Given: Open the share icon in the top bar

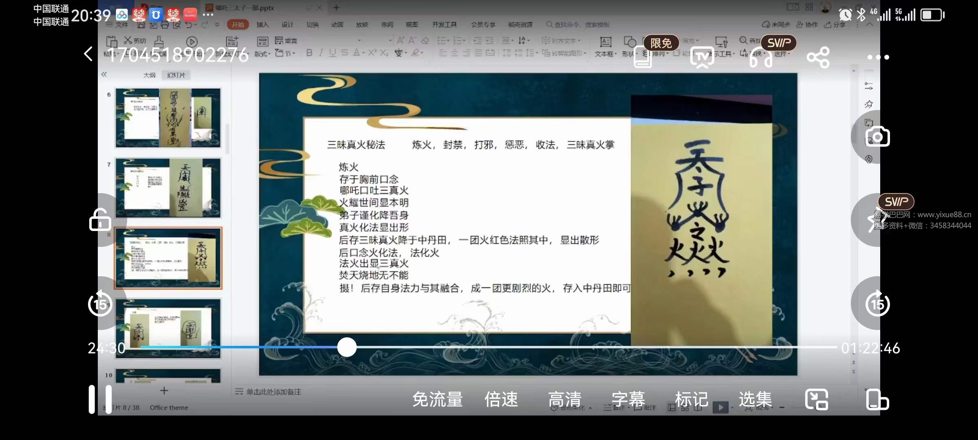Looking at the screenshot, I should pyautogui.click(x=818, y=57).
